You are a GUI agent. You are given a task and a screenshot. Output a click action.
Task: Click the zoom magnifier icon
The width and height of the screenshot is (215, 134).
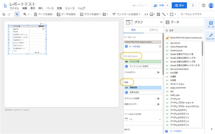point(25,14)
